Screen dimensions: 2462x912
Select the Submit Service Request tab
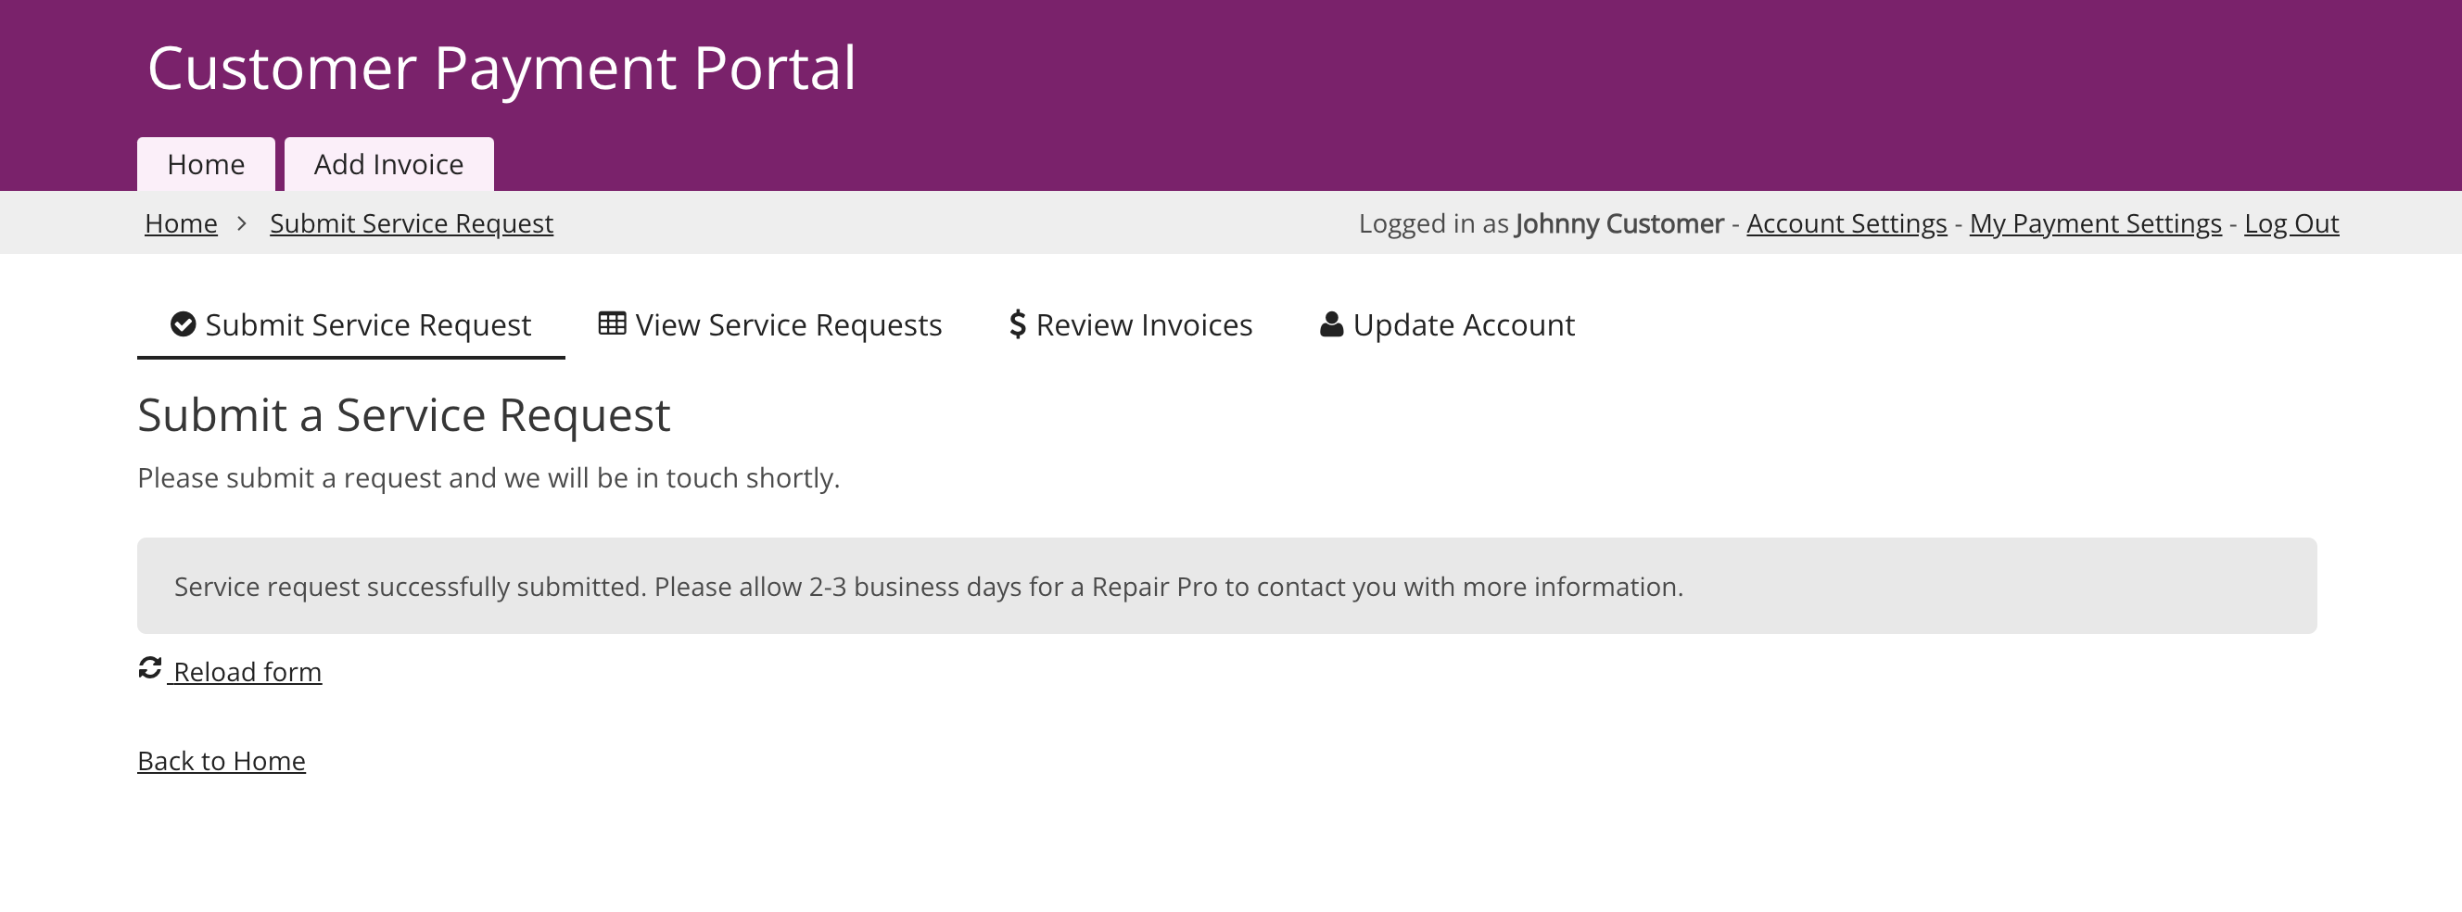[350, 325]
